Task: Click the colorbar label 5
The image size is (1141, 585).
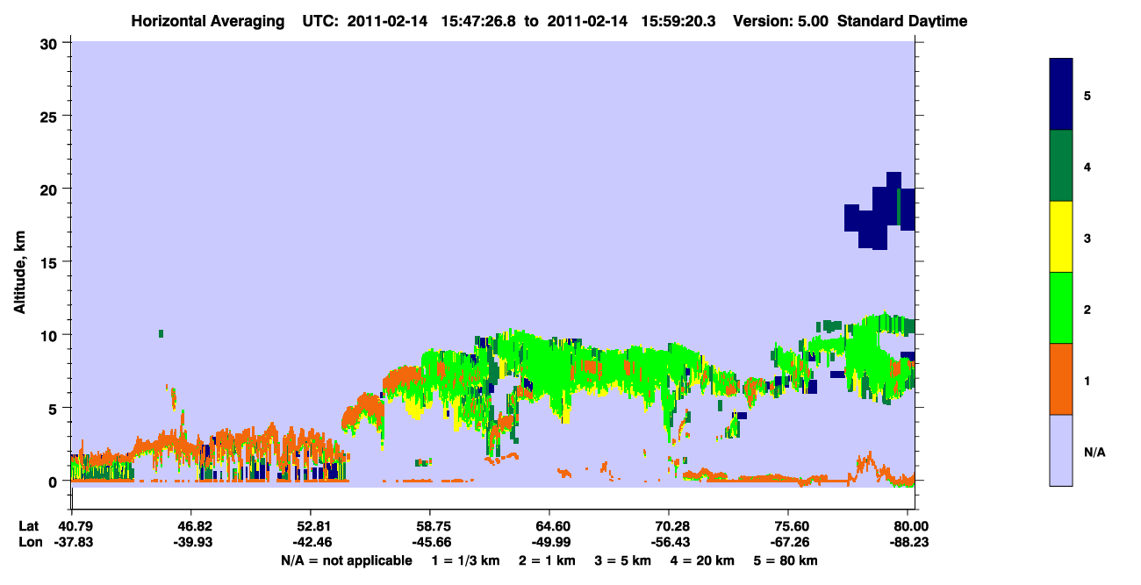Action: (1087, 96)
